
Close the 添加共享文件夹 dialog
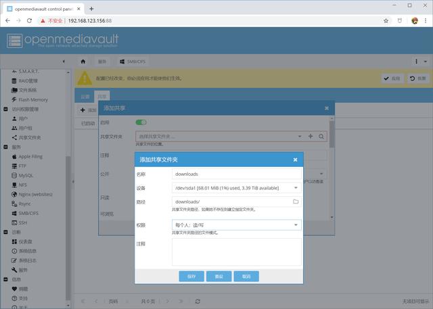pos(295,160)
